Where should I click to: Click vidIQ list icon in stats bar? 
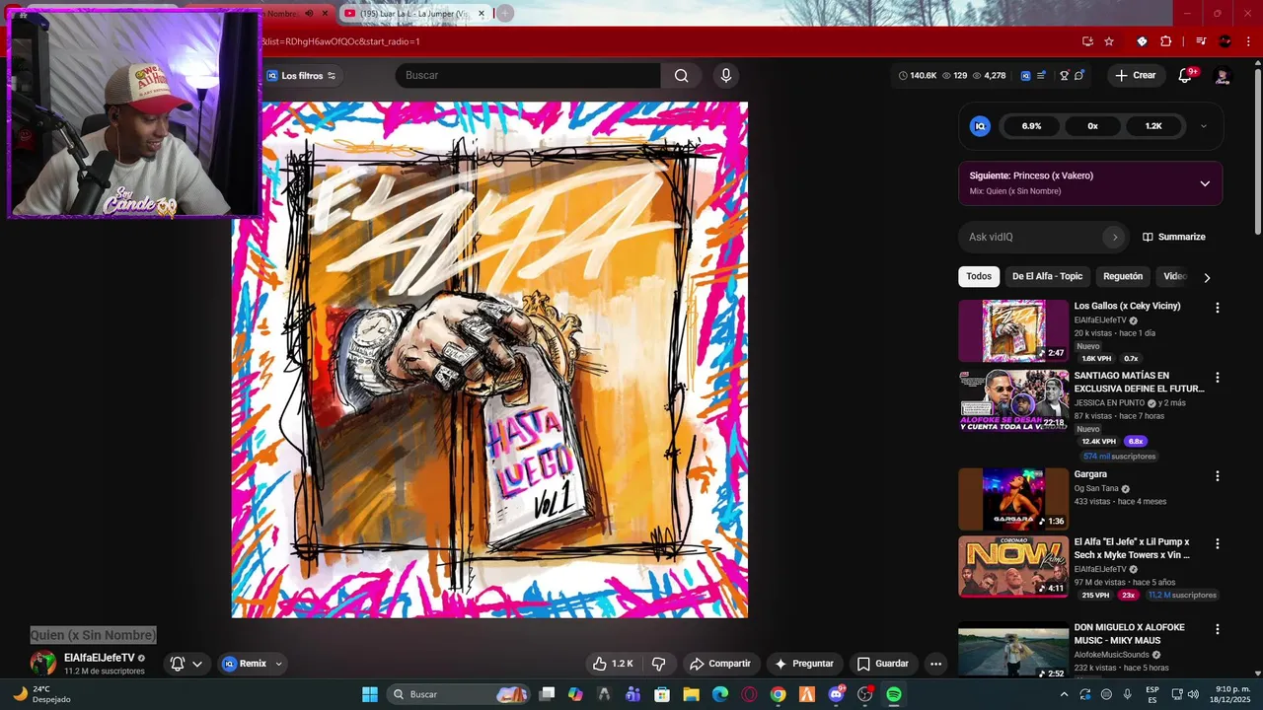1041,76
